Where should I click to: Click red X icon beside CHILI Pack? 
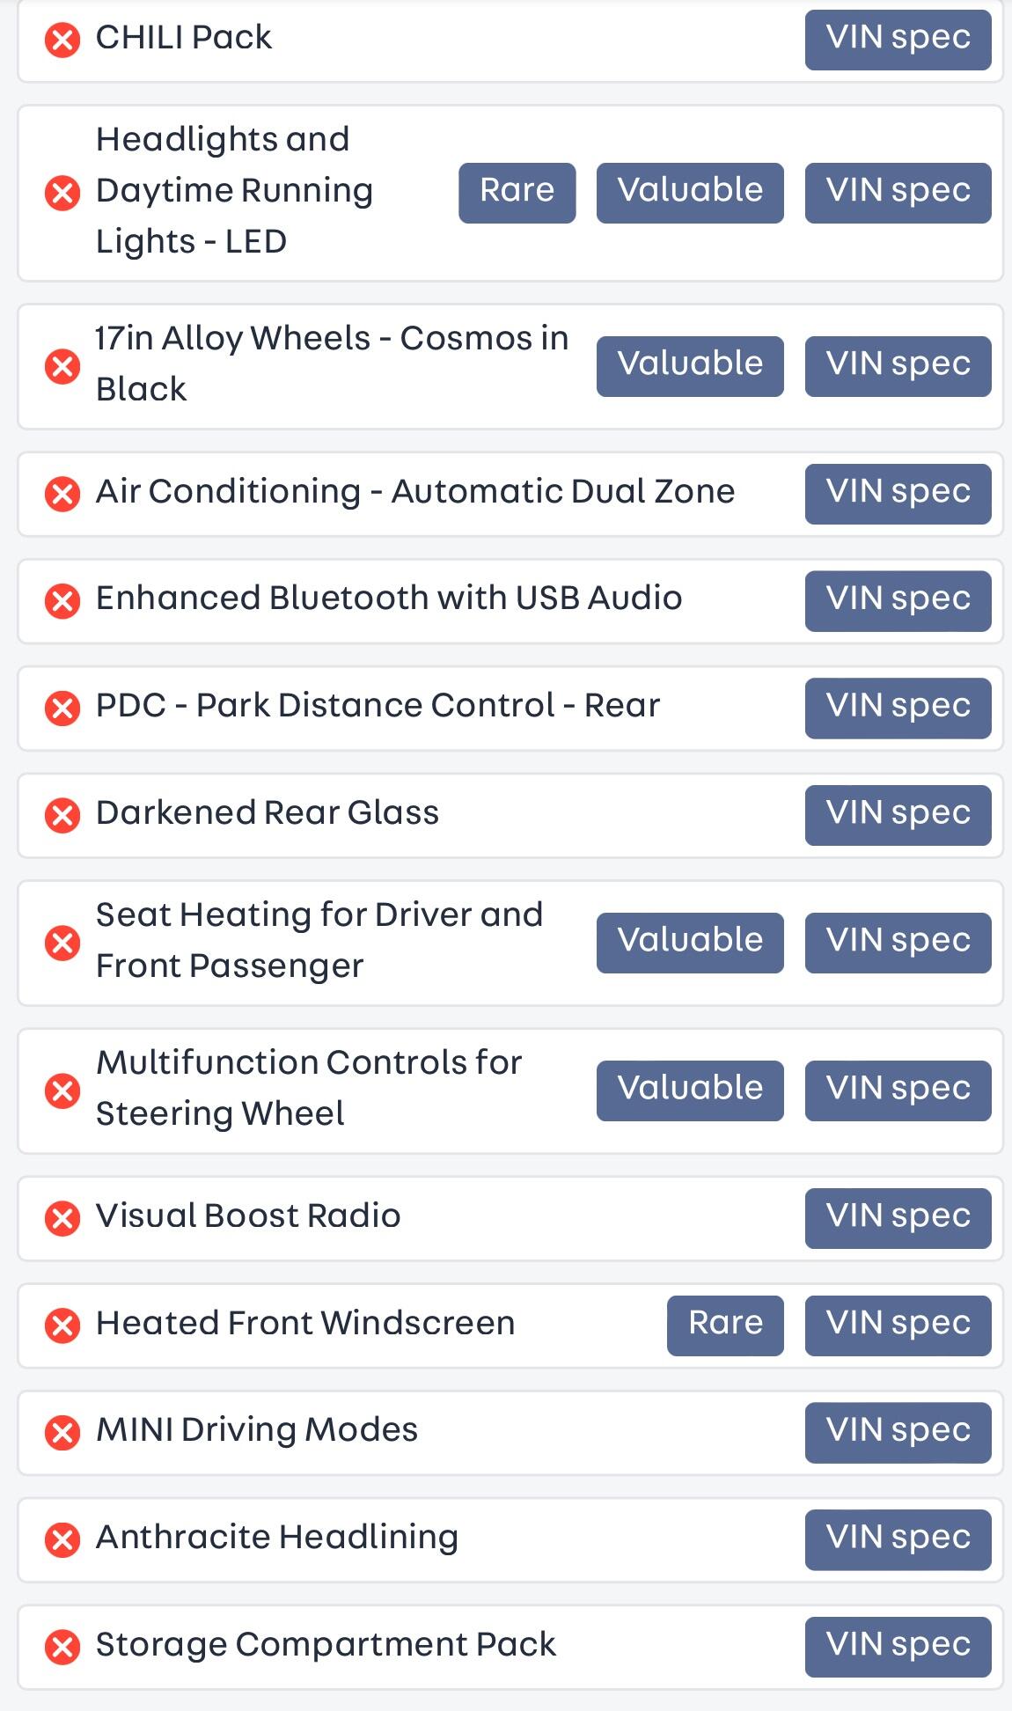(x=62, y=40)
